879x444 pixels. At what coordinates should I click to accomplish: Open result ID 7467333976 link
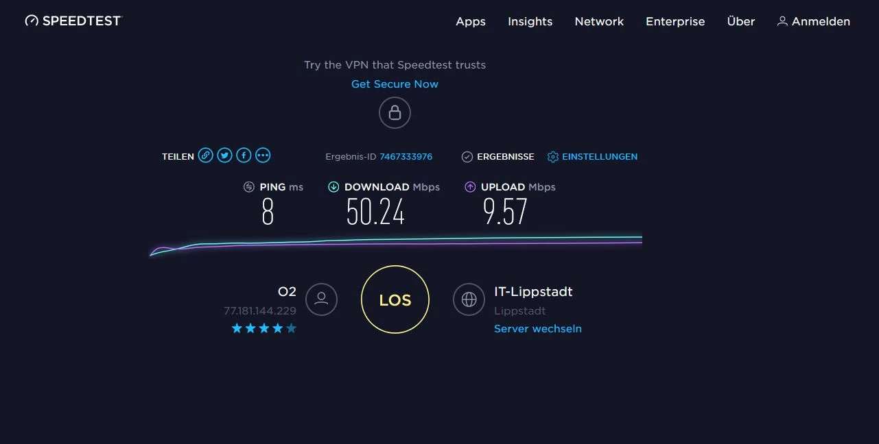[x=406, y=157]
